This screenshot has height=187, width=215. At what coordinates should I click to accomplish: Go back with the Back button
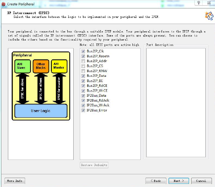(155, 180)
